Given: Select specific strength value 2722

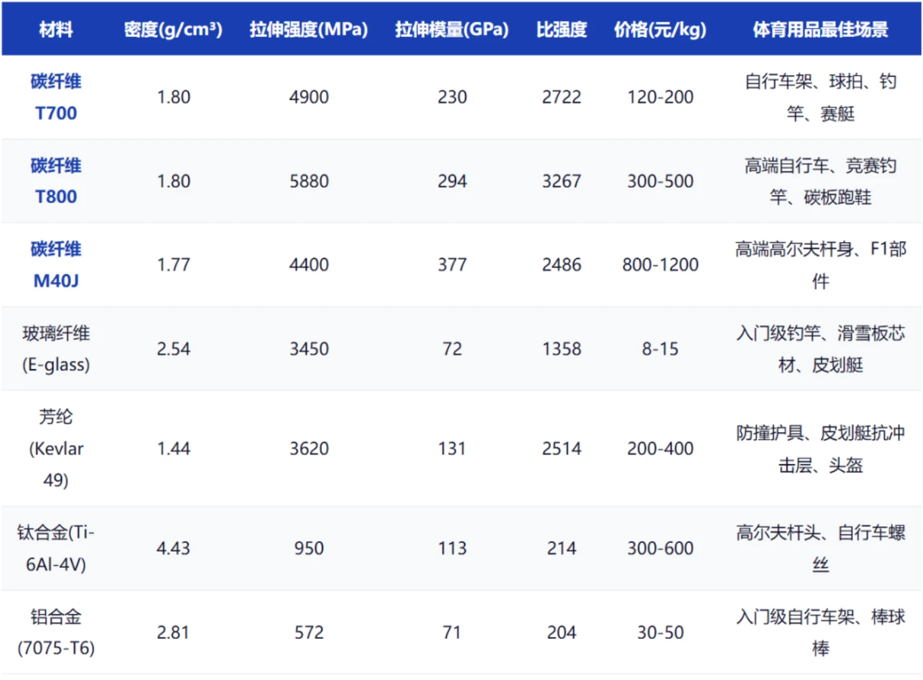Looking at the screenshot, I should pos(561,97).
